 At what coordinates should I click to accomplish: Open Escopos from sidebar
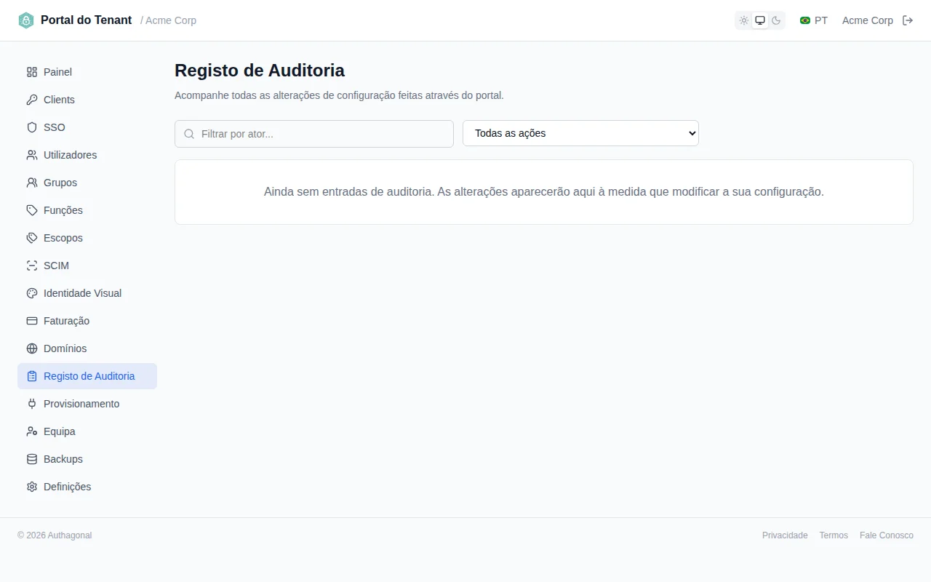[x=87, y=238]
